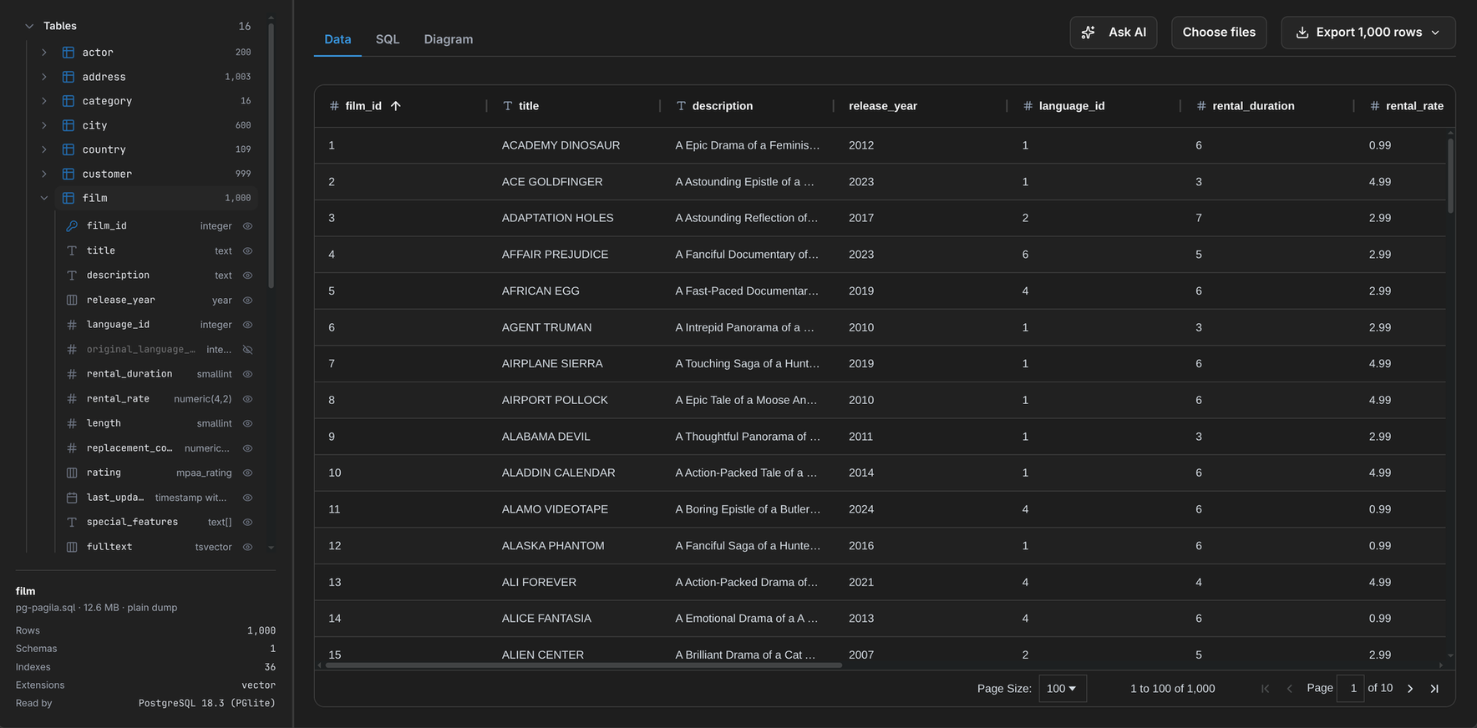Hide the length column with eye icon

[x=248, y=423]
